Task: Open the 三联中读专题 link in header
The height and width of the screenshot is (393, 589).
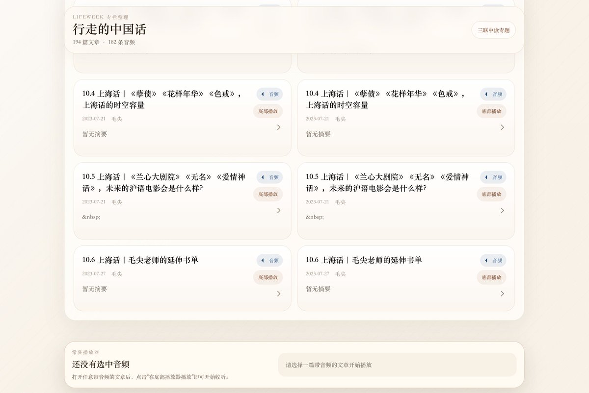Action: click(x=493, y=30)
